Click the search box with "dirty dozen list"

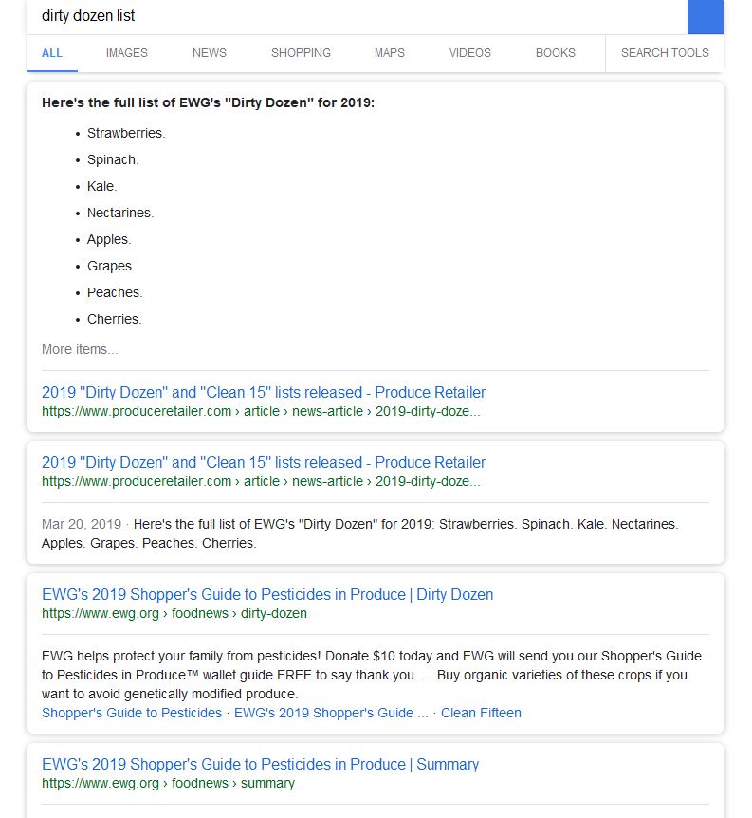click(357, 16)
